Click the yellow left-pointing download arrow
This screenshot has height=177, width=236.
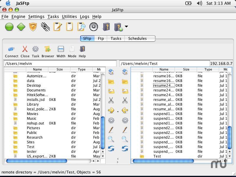click(x=125, y=111)
